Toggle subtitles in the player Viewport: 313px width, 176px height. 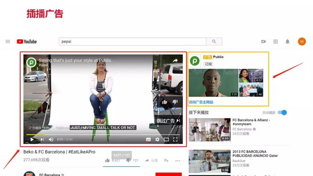tap(148, 139)
